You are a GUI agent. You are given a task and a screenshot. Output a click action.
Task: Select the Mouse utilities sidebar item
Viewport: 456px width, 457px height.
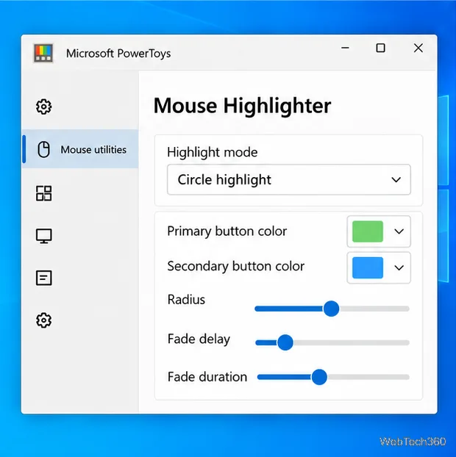pos(80,149)
